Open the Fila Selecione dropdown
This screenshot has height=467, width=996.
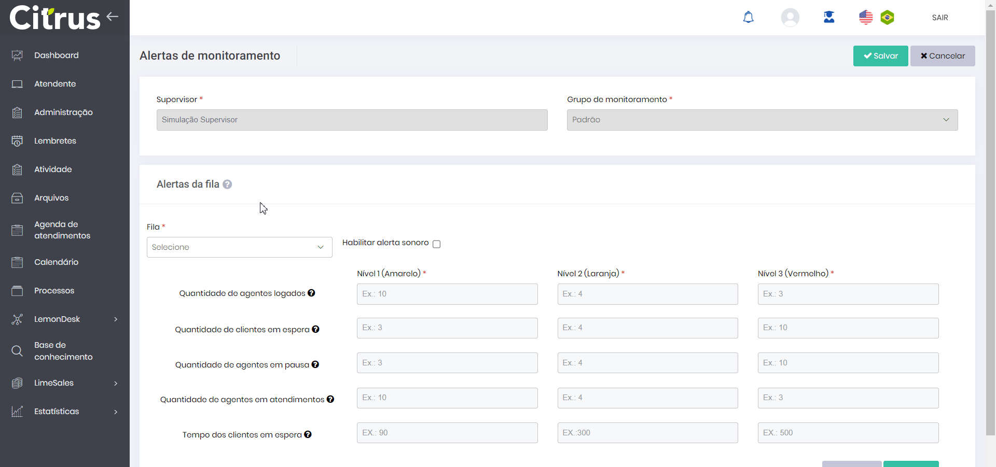click(239, 247)
